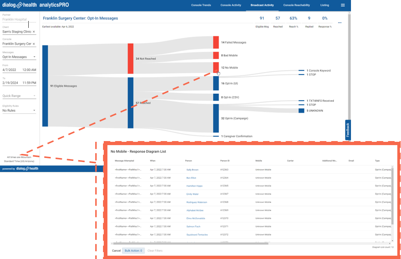Click the Reach % value 63%
This screenshot has width=401, height=259.
(x=293, y=18)
